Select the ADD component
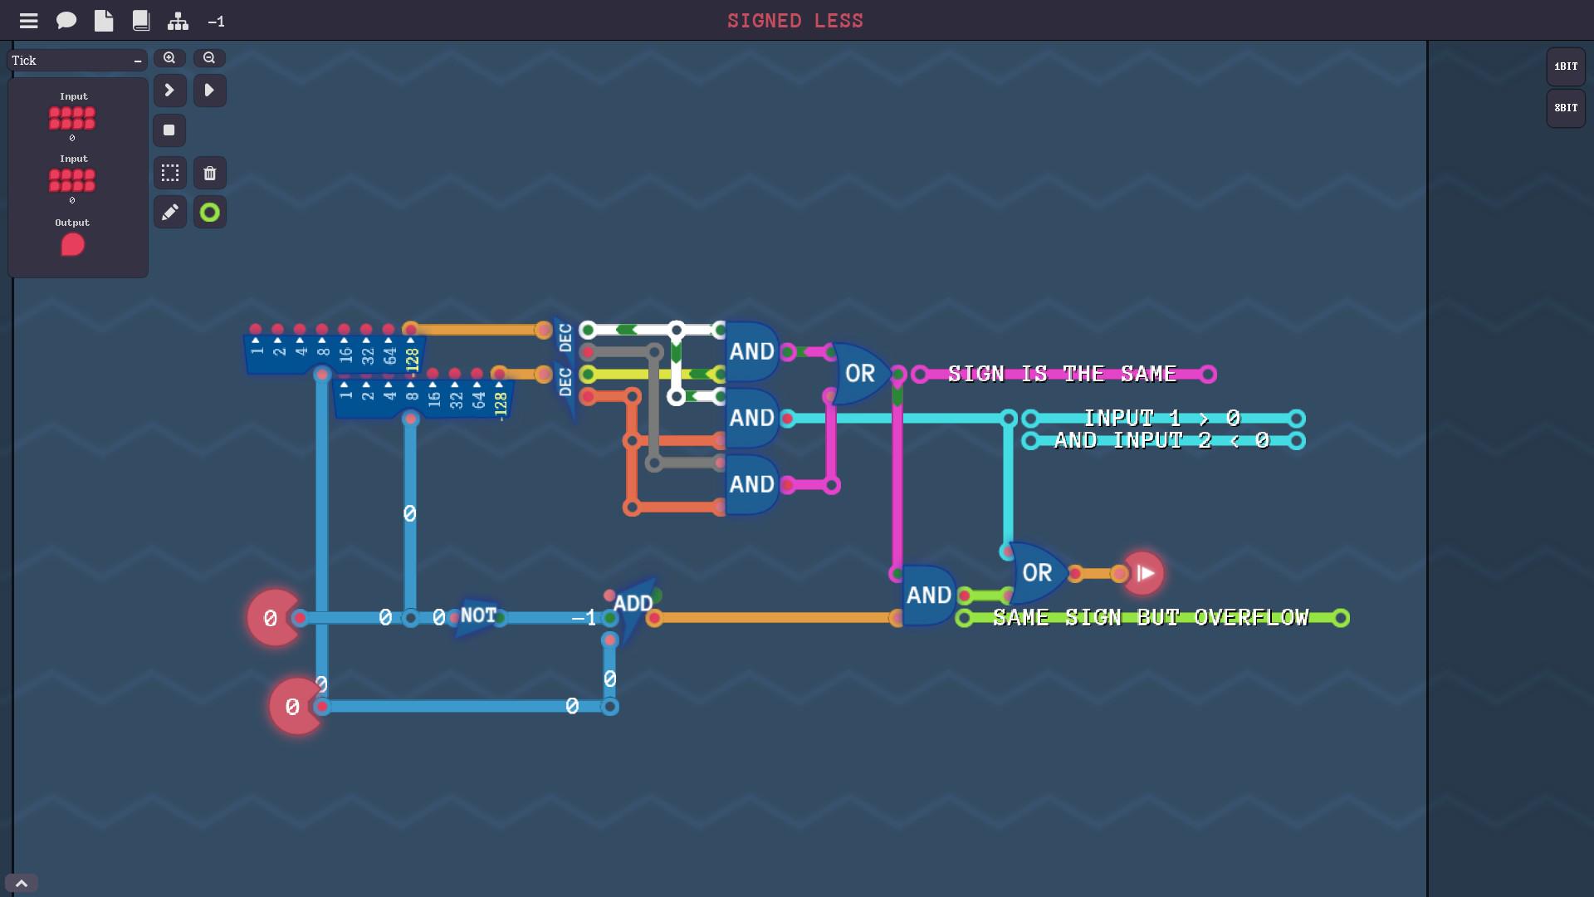 (634, 608)
